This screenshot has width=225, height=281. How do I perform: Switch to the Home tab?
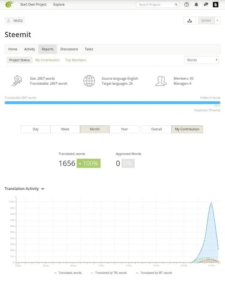[x=13, y=49]
